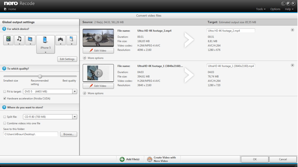
Task: Open the Tools menu
Action: [260, 9]
